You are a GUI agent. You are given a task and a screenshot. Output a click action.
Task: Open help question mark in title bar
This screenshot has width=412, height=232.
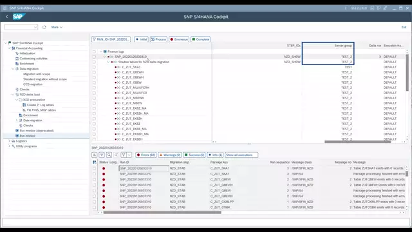345,8
